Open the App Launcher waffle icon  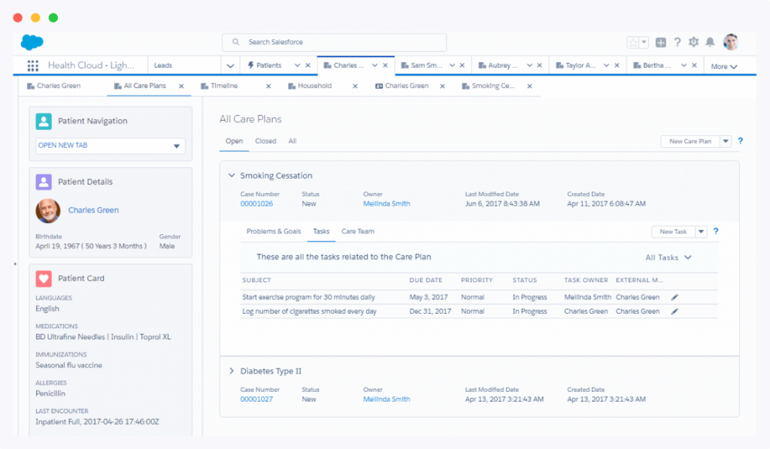[x=32, y=65]
